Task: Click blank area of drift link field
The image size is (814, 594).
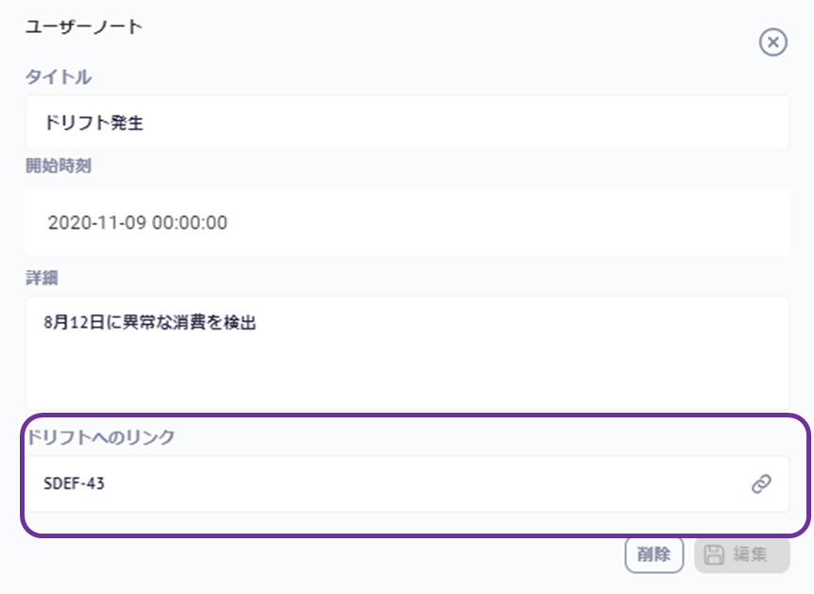Action: [x=425, y=484]
